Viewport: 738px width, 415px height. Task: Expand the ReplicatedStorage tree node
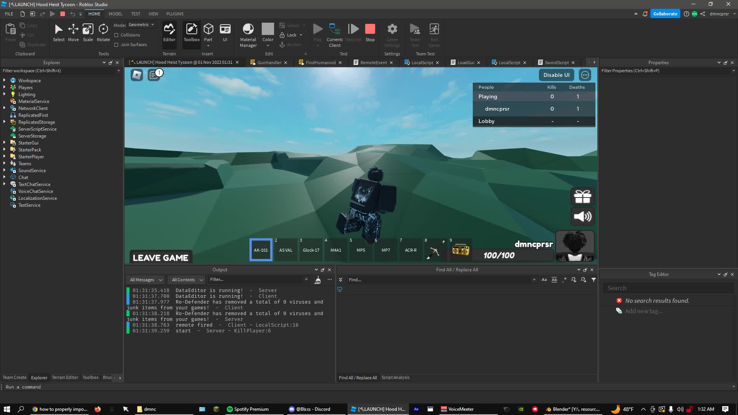tap(4, 122)
